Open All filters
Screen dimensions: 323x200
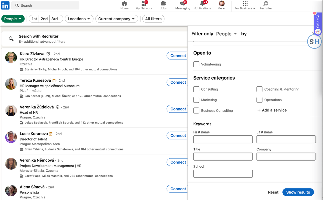(x=153, y=19)
